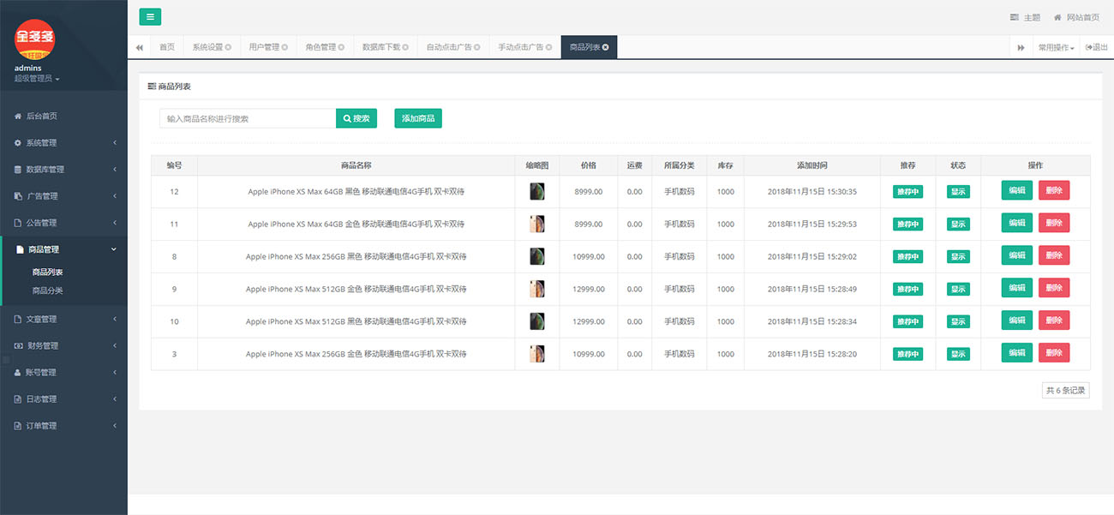
Task: Close the 数据库下载 tab with its x icon
Action: point(405,47)
